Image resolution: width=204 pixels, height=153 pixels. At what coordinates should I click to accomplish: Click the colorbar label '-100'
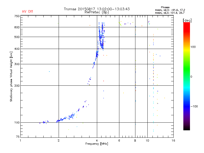pyautogui.click(x=194, y=106)
